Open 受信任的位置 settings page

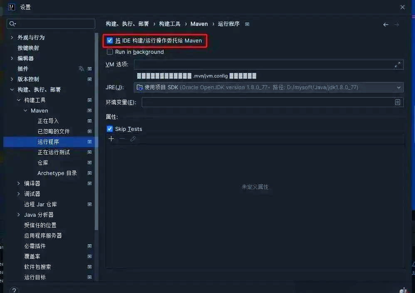pyautogui.click(x=40, y=225)
